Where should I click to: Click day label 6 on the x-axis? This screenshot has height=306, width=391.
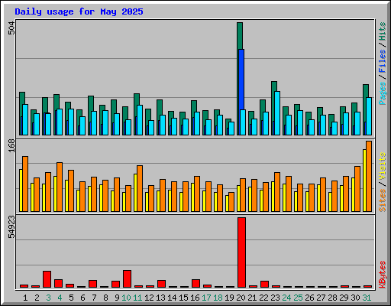tap(82, 298)
